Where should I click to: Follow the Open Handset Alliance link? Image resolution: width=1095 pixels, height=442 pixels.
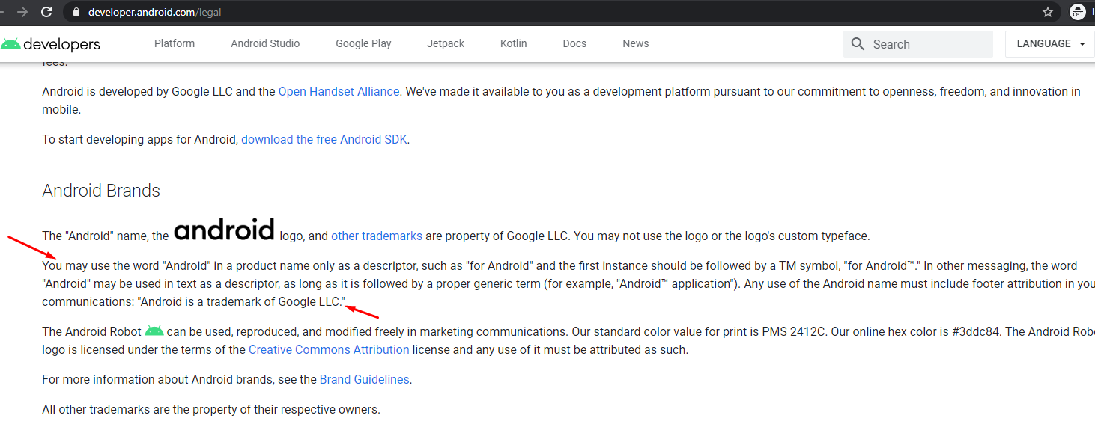[x=339, y=91]
